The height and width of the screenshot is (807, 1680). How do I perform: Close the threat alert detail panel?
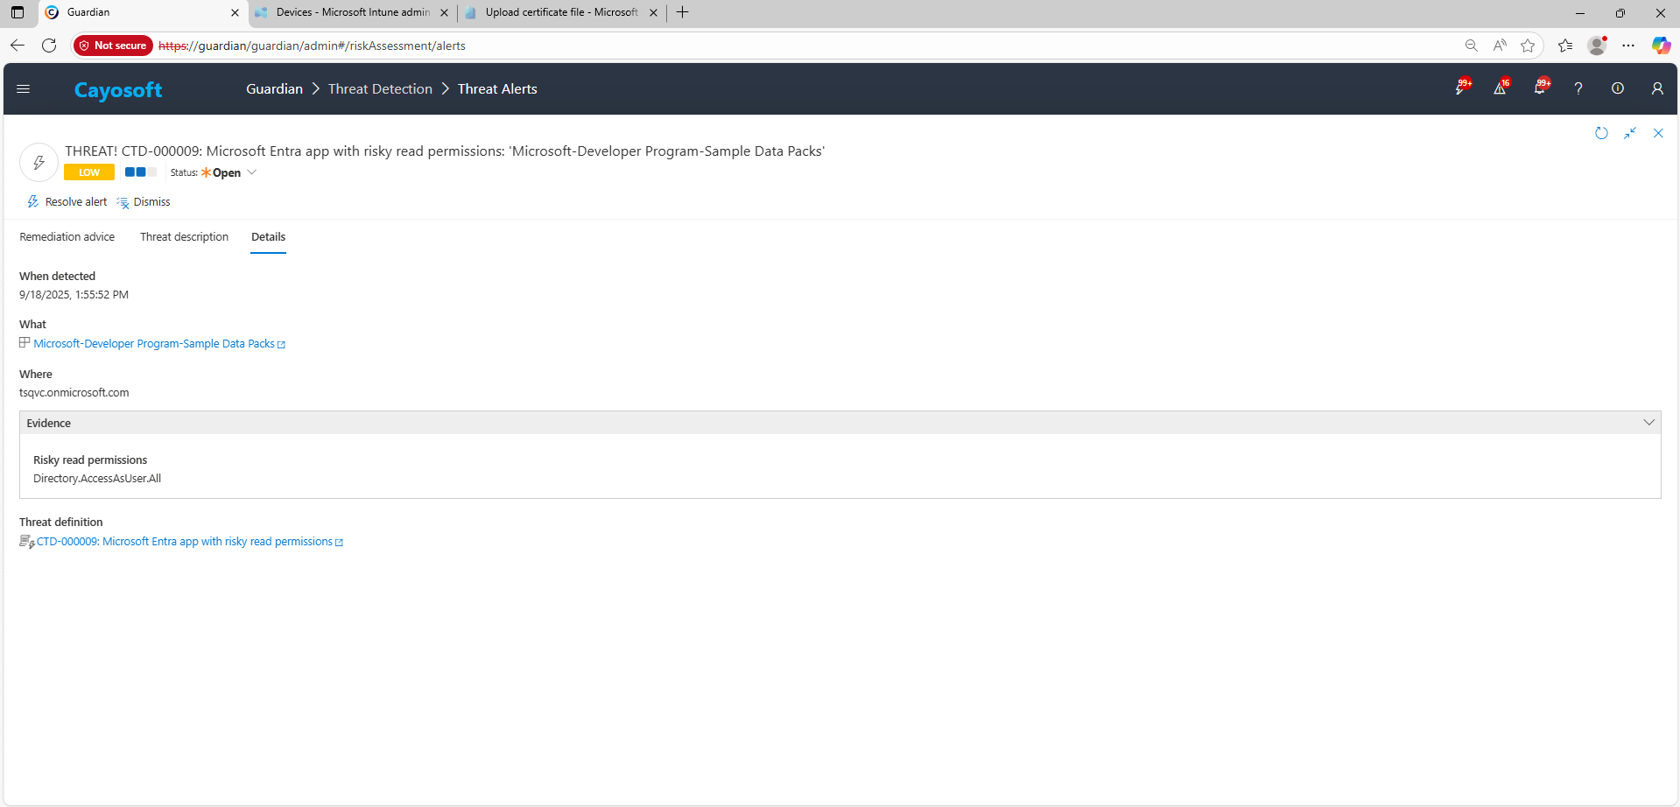pos(1658,133)
